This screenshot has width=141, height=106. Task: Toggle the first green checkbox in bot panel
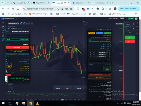coord(6,59)
